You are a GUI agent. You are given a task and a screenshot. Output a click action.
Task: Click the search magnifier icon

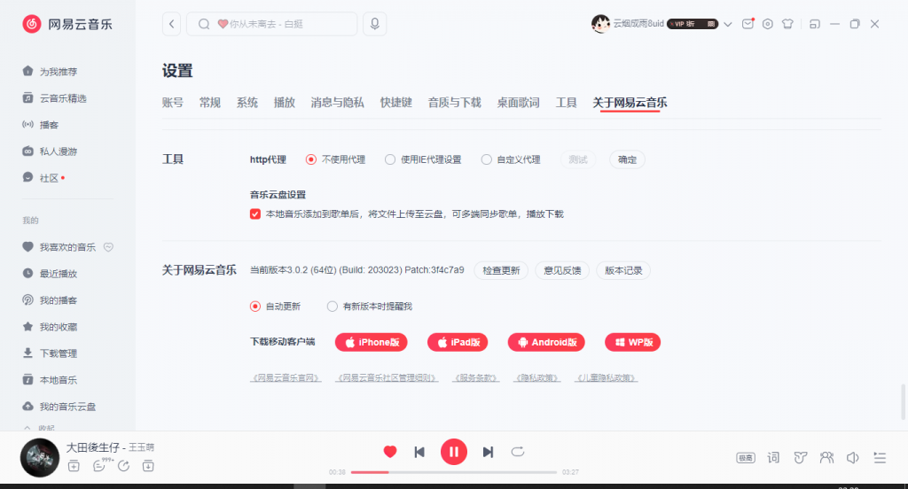(x=204, y=24)
